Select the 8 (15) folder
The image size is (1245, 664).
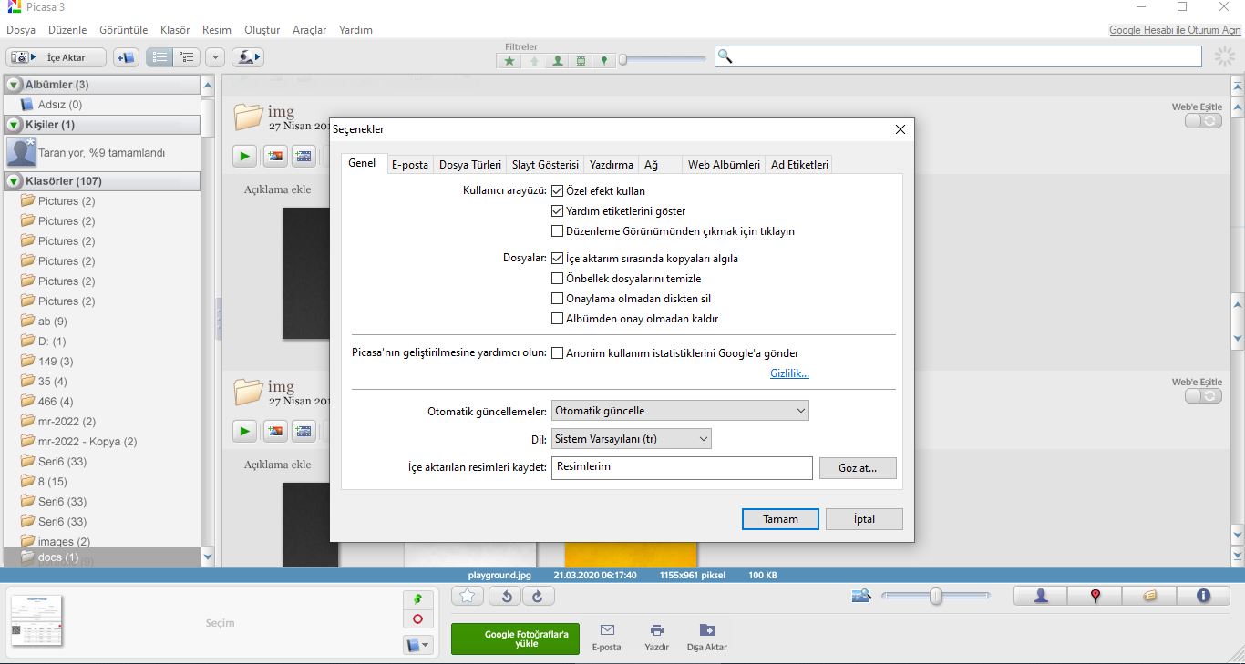tap(52, 482)
